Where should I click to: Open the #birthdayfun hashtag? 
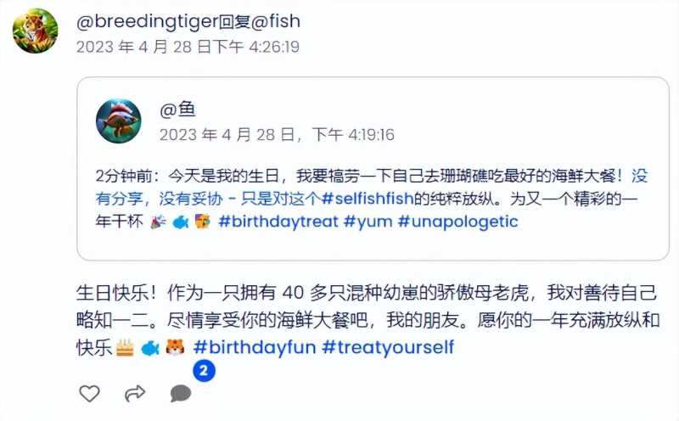(255, 347)
